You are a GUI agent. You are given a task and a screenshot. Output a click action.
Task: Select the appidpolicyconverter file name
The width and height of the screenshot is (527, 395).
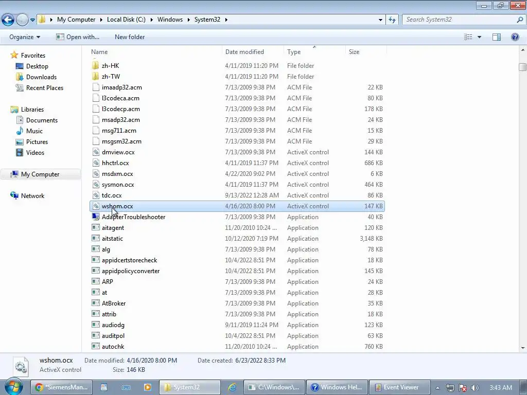coord(131,271)
